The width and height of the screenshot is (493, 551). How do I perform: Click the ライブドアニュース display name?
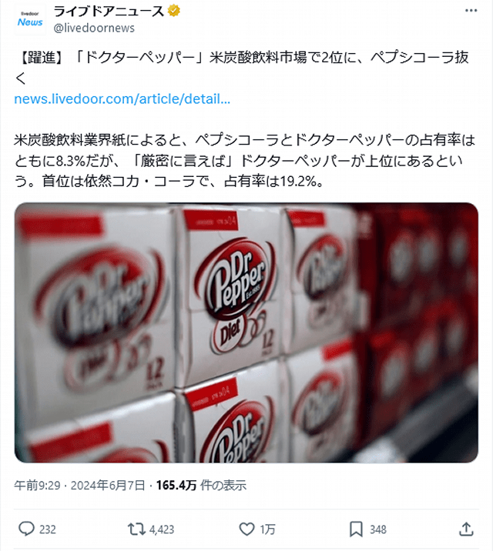109,11
